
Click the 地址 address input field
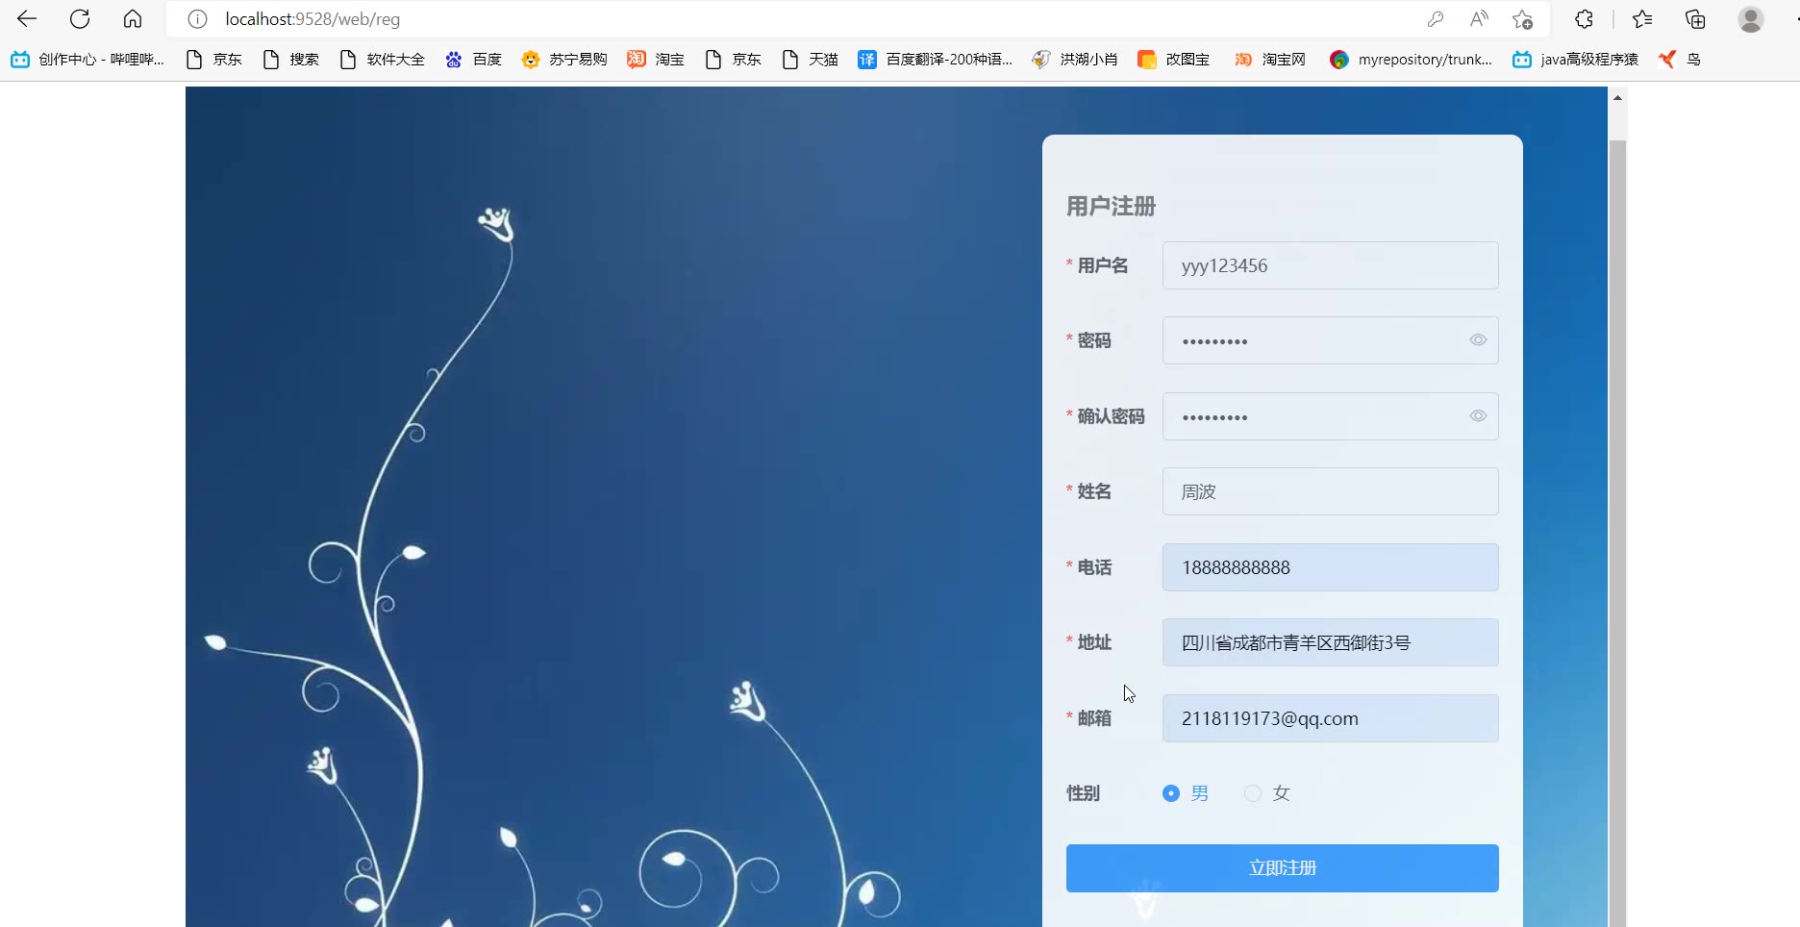pyautogui.click(x=1330, y=642)
